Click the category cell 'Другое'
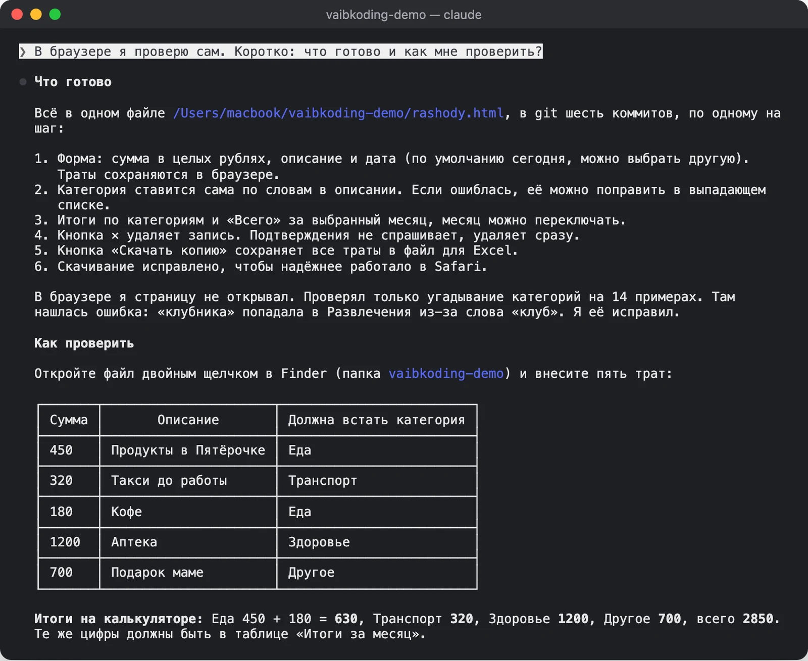Screen dimensions: 808x661 point(311,573)
